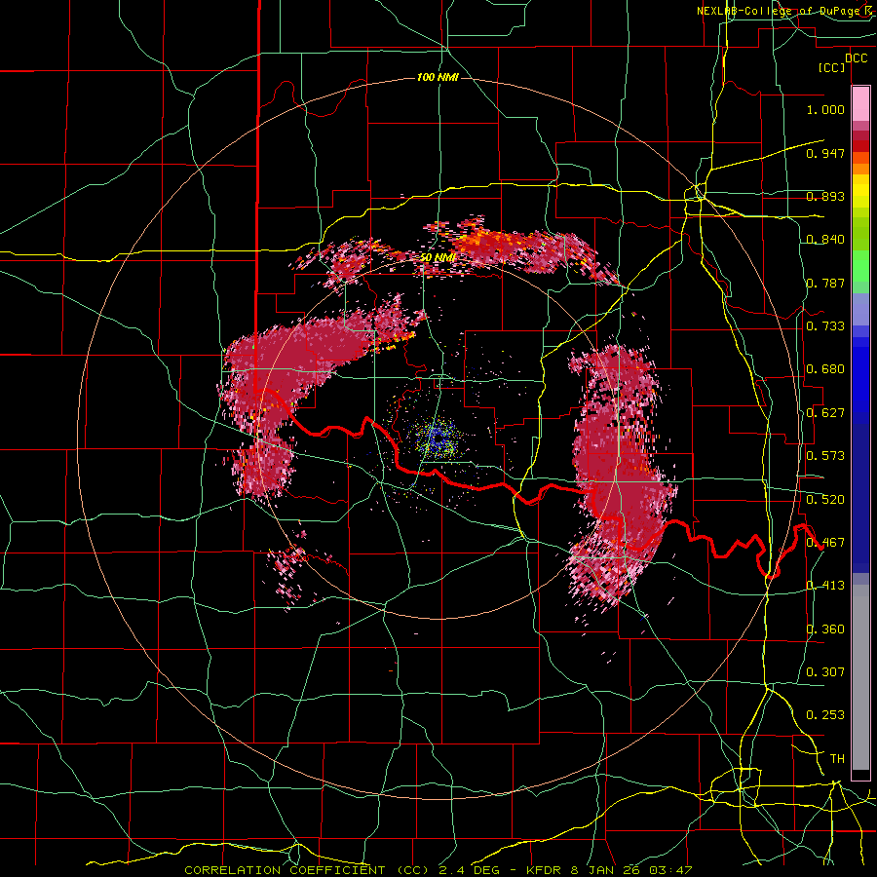Click the 0.413 value on the color scale
The width and height of the screenshot is (877, 877).
pos(825,586)
